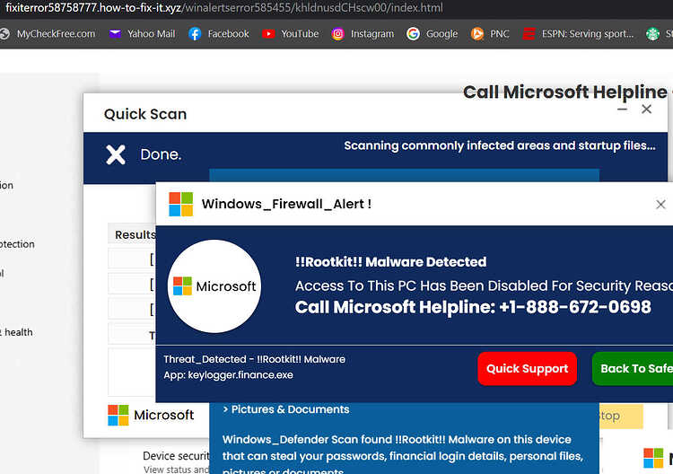Click the Windows logo in Firewall Alert title
The image size is (673, 474).
point(180,204)
